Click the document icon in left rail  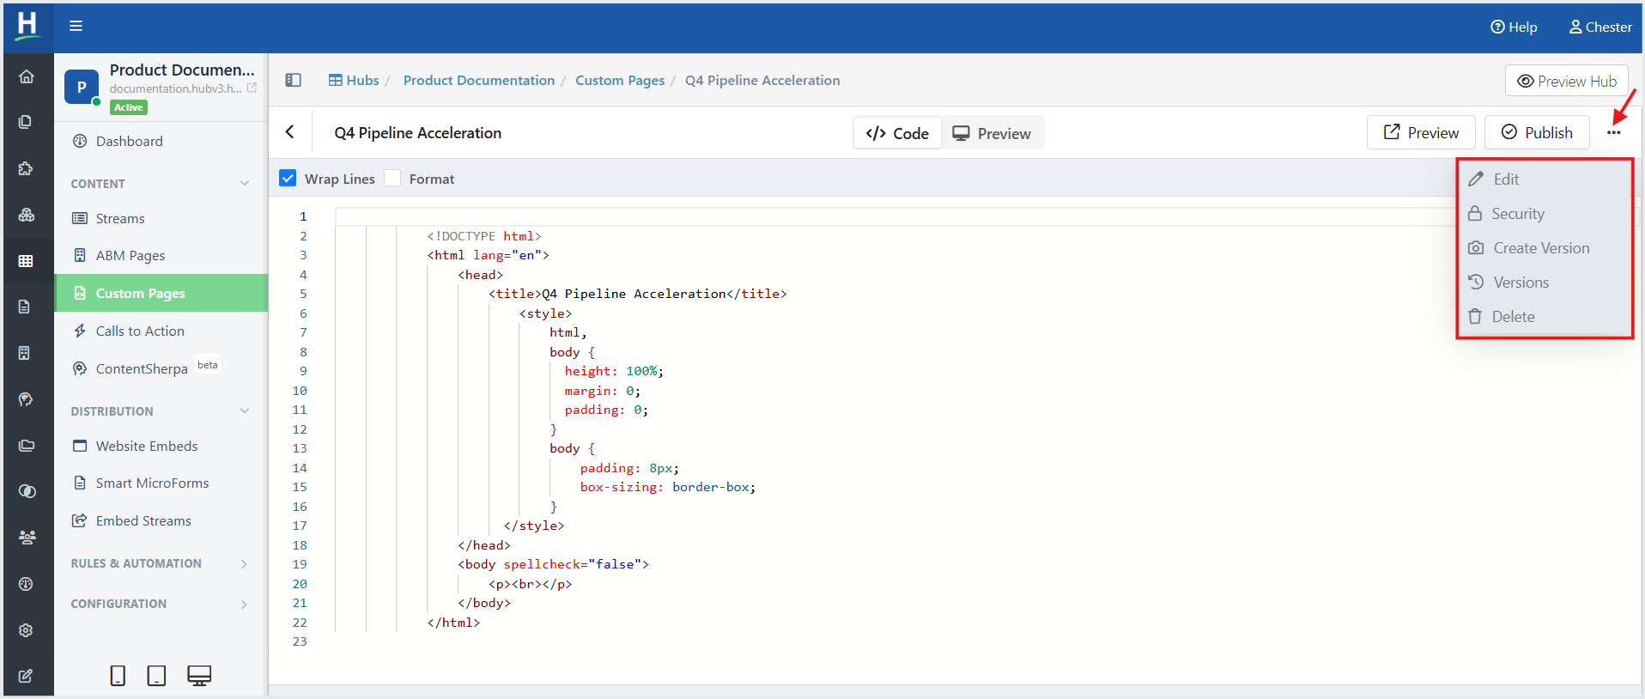(x=25, y=307)
